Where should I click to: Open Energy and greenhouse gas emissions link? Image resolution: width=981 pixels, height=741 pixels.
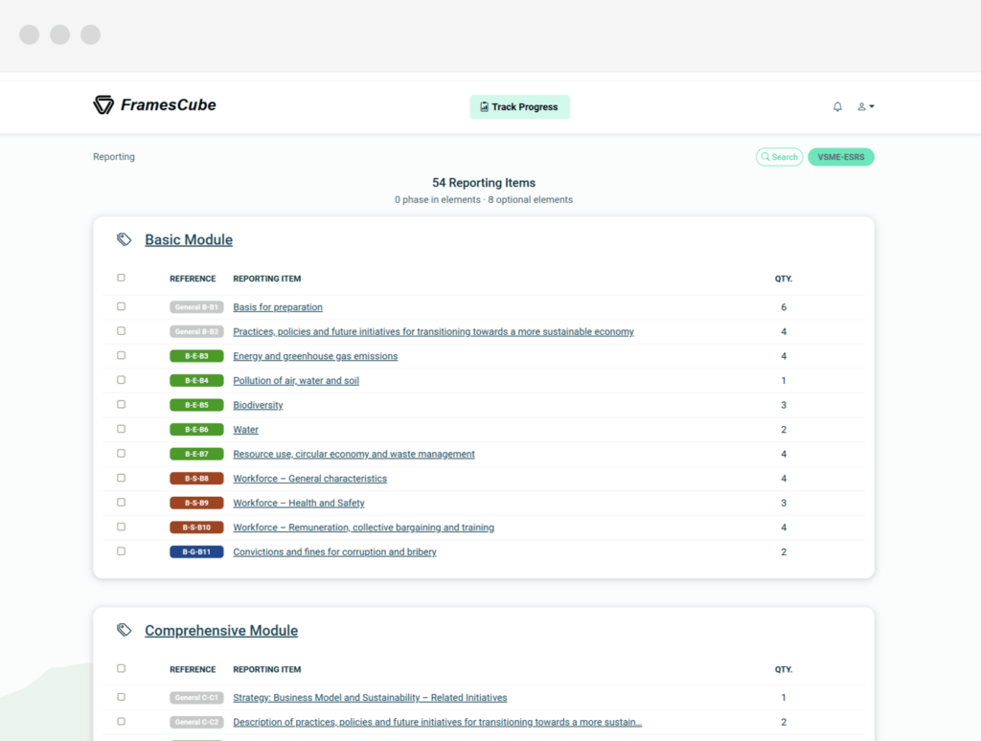click(315, 356)
